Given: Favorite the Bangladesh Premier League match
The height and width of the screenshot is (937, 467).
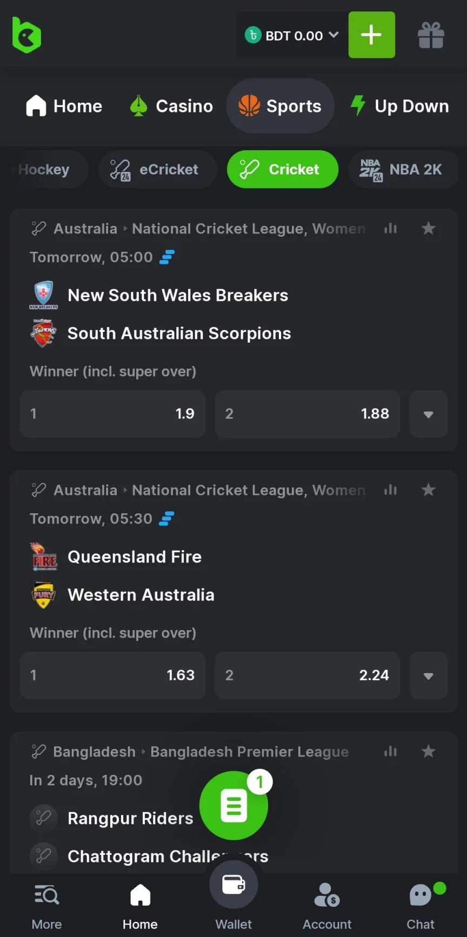Looking at the screenshot, I should click(429, 752).
